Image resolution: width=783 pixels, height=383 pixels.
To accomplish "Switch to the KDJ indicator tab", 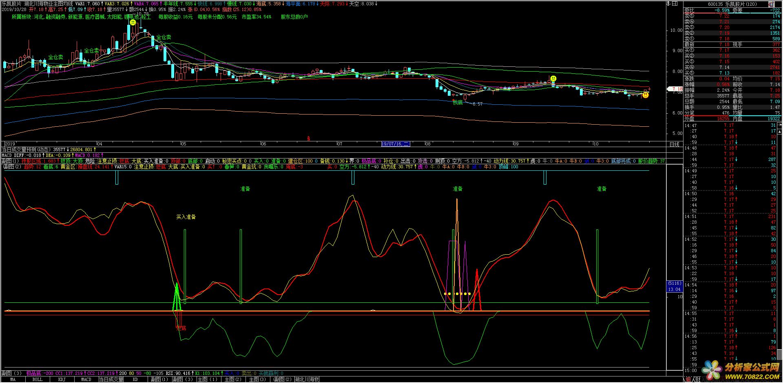I will (62, 380).
